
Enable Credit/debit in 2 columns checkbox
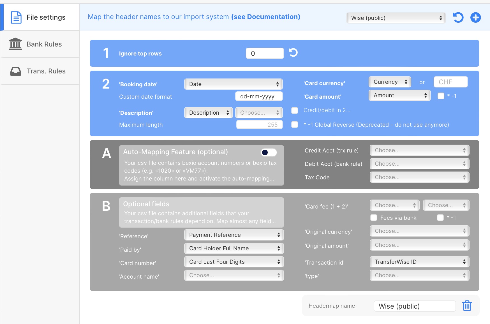[295, 110]
